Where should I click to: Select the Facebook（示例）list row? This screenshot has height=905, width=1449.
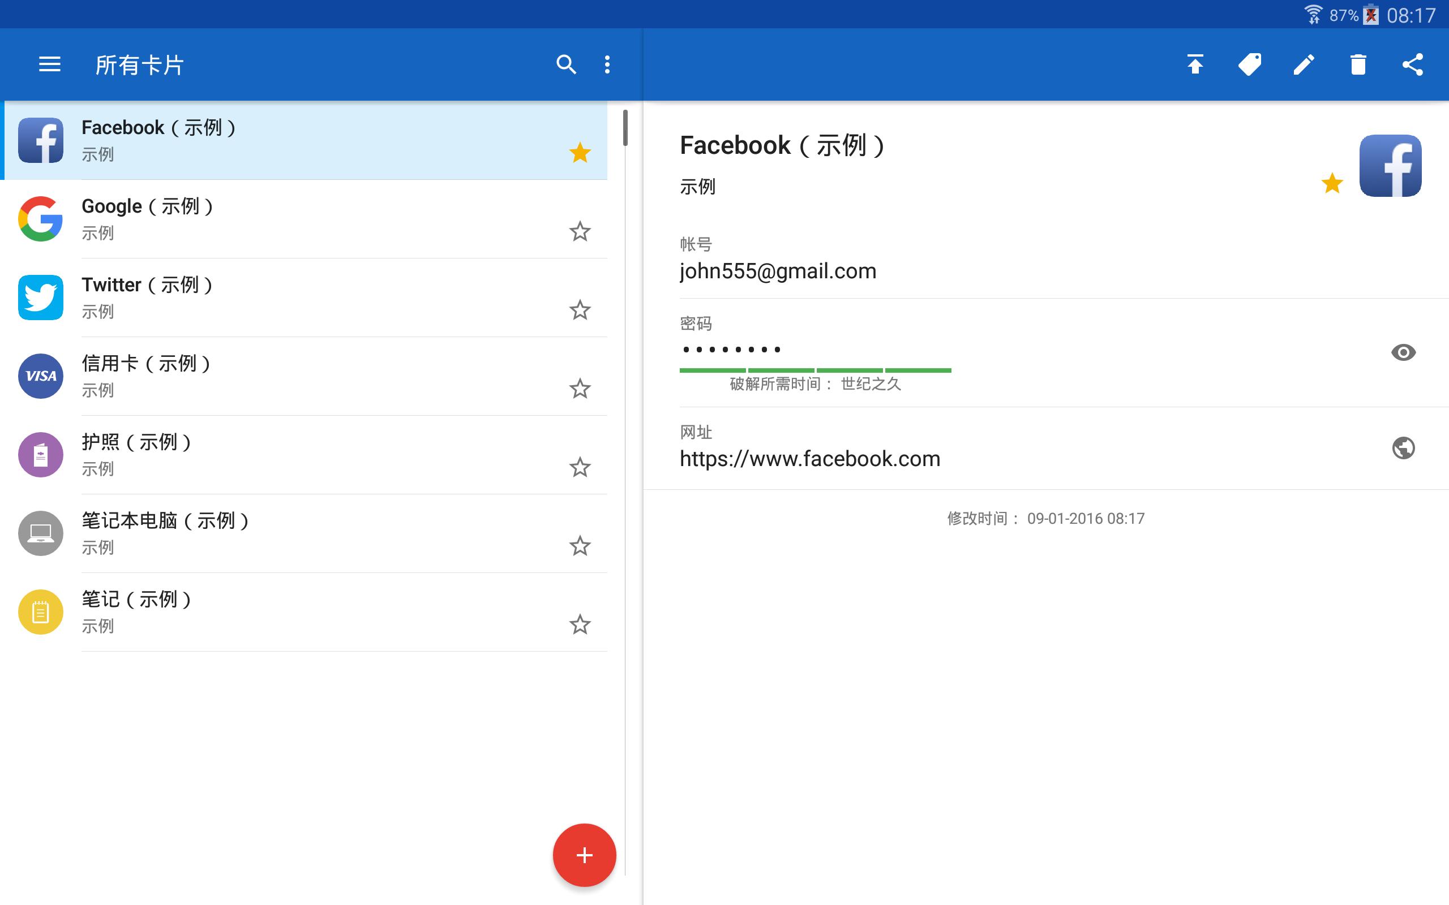click(x=303, y=140)
